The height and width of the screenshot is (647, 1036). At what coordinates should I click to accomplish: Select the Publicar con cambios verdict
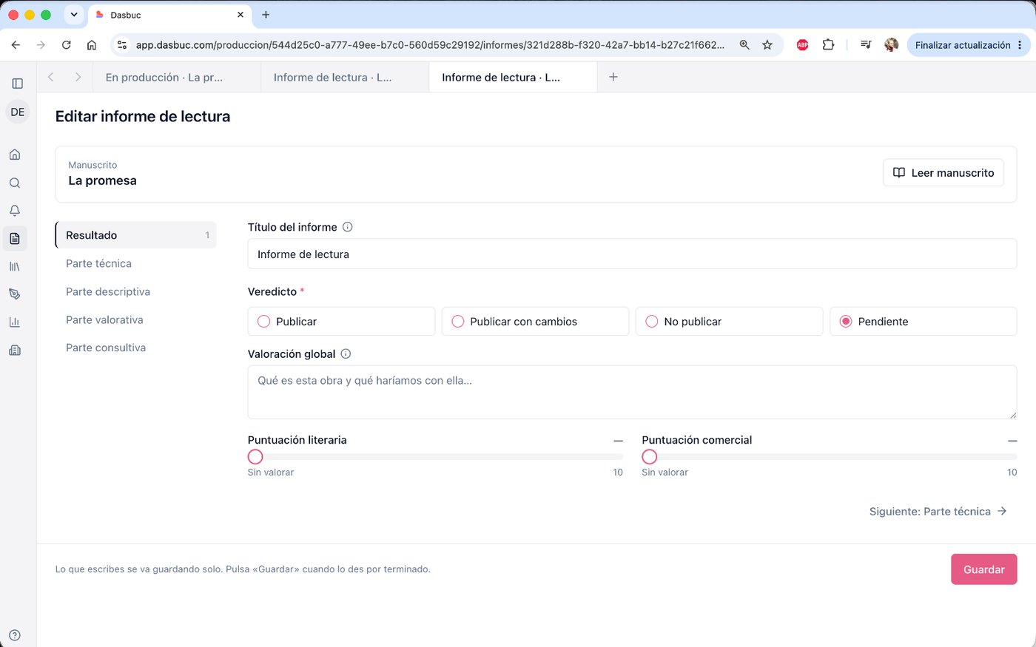click(535, 322)
